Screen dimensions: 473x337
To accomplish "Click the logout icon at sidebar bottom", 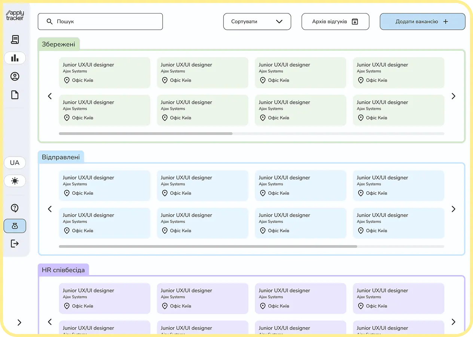I will pyautogui.click(x=15, y=243).
